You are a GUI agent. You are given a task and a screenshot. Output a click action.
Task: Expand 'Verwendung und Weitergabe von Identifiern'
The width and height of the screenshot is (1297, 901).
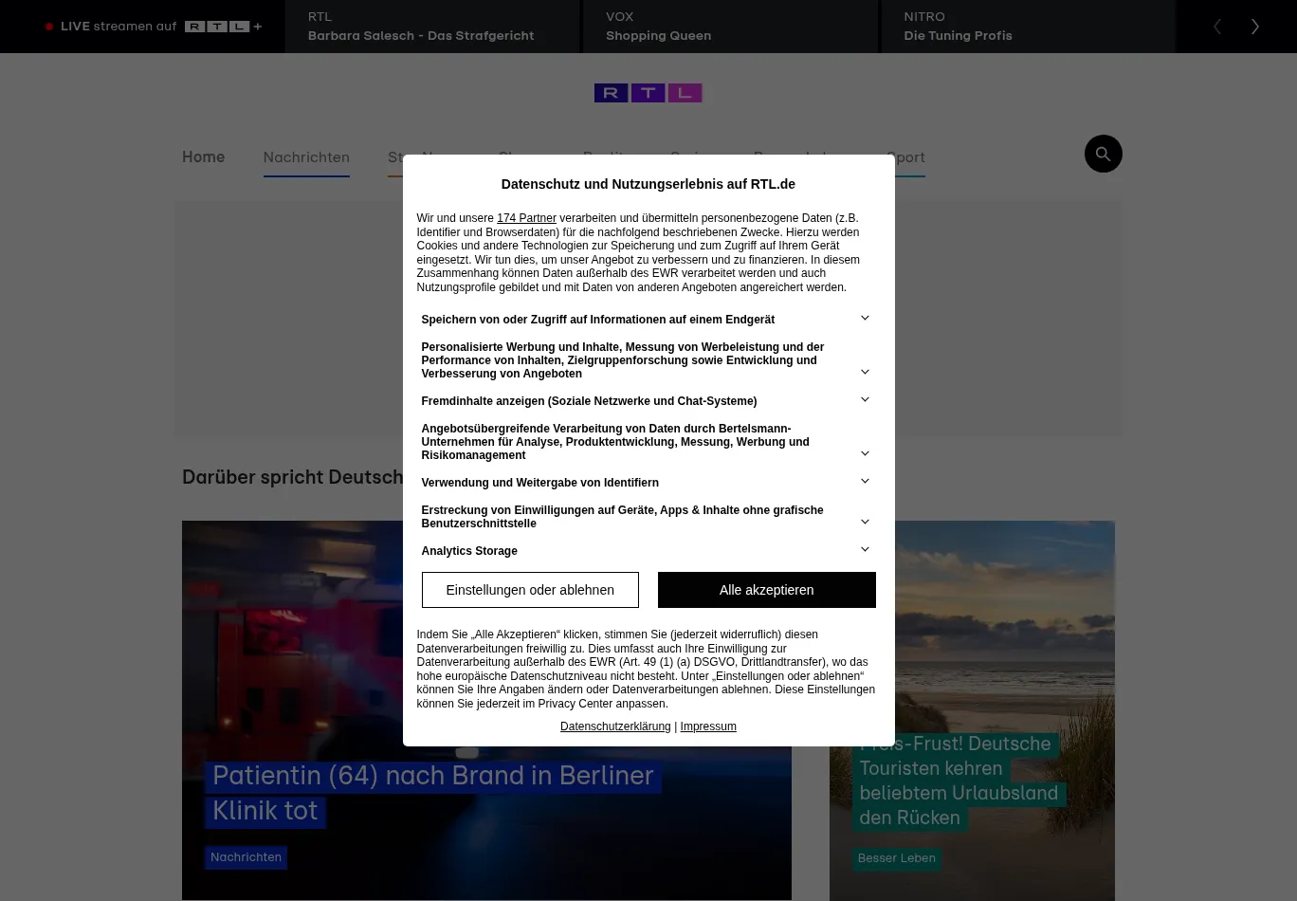click(x=864, y=482)
